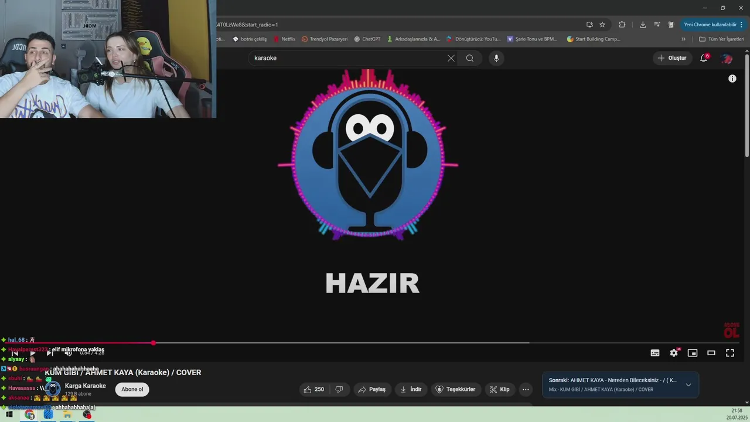Click the YouTube search magnifier button

tap(470, 58)
